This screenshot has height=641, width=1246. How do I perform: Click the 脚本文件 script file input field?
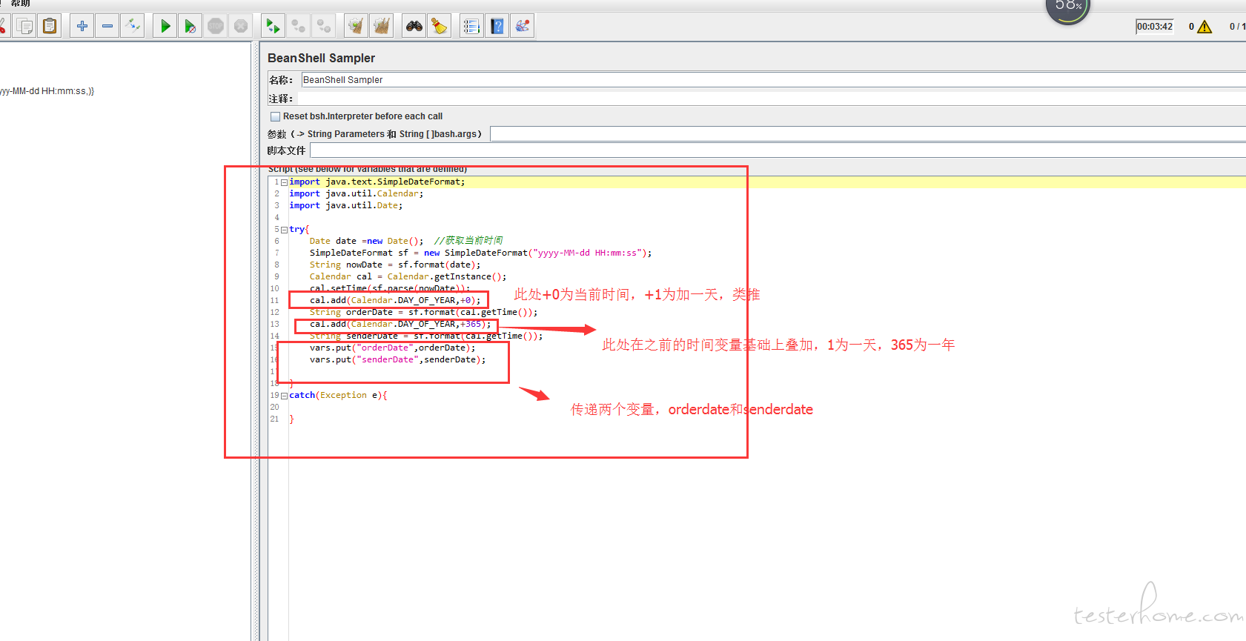click(778, 150)
